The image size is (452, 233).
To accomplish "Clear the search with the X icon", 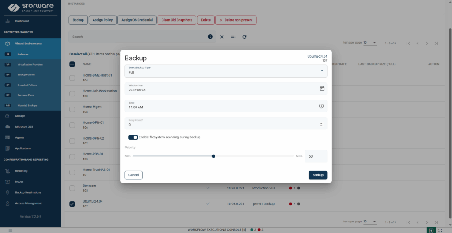I will tap(222, 37).
